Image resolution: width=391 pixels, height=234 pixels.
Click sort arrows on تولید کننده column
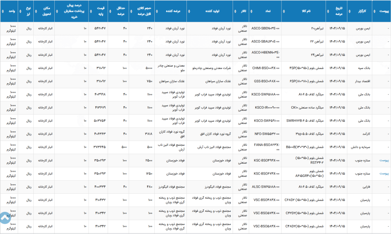coord(189,11)
